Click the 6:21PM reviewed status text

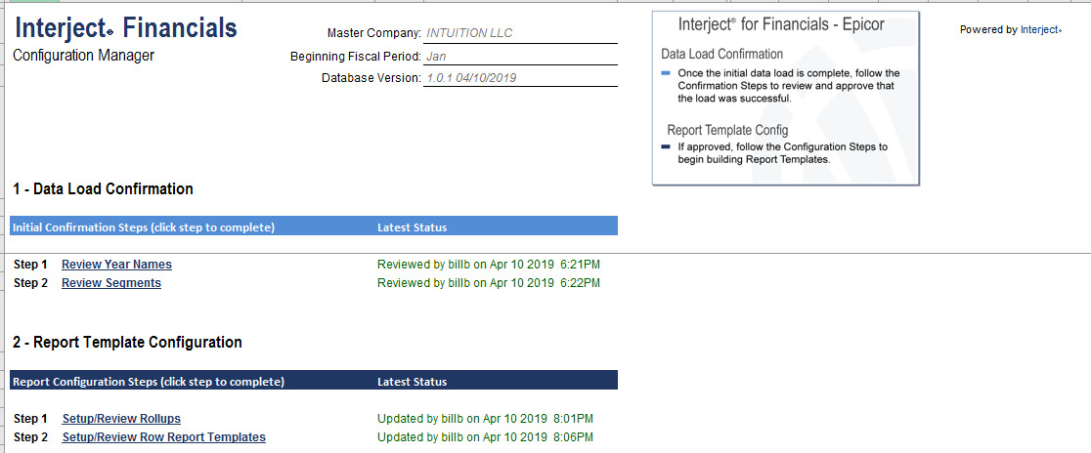click(x=488, y=265)
